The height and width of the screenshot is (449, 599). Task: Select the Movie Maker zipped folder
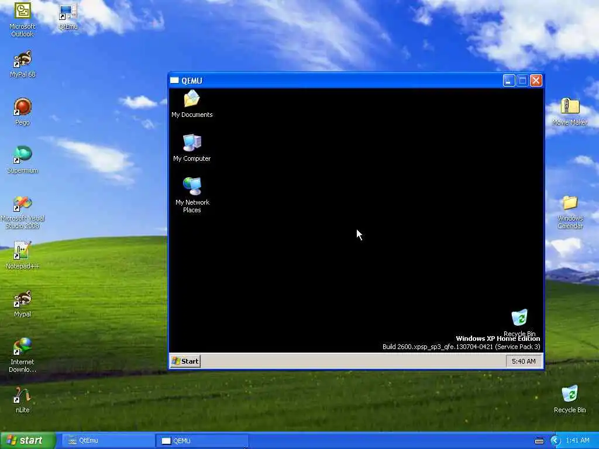[x=570, y=112]
